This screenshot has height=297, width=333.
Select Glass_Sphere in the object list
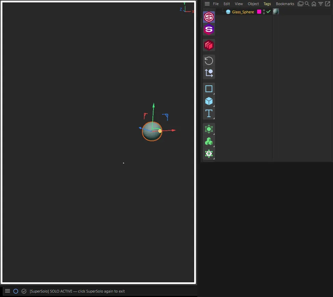(243, 12)
